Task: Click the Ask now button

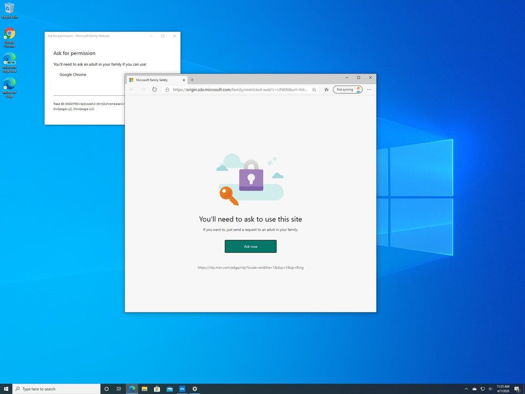Action: point(250,246)
